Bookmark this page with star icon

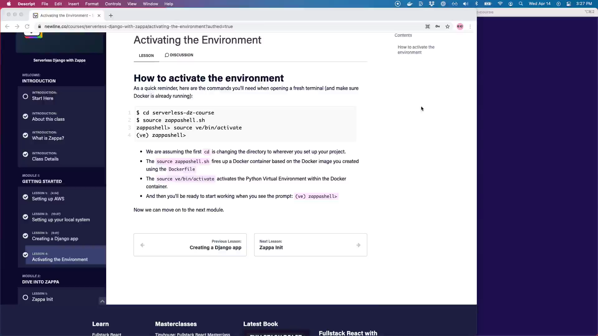pos(448,26)
